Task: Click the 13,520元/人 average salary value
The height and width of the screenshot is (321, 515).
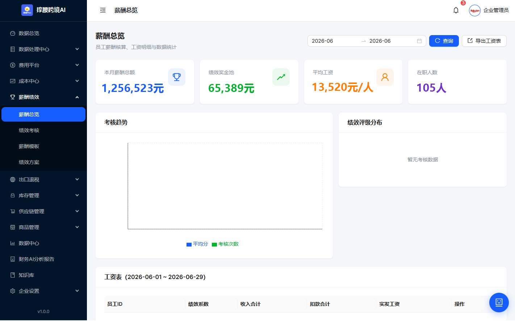Action: (x=343, y=87)
